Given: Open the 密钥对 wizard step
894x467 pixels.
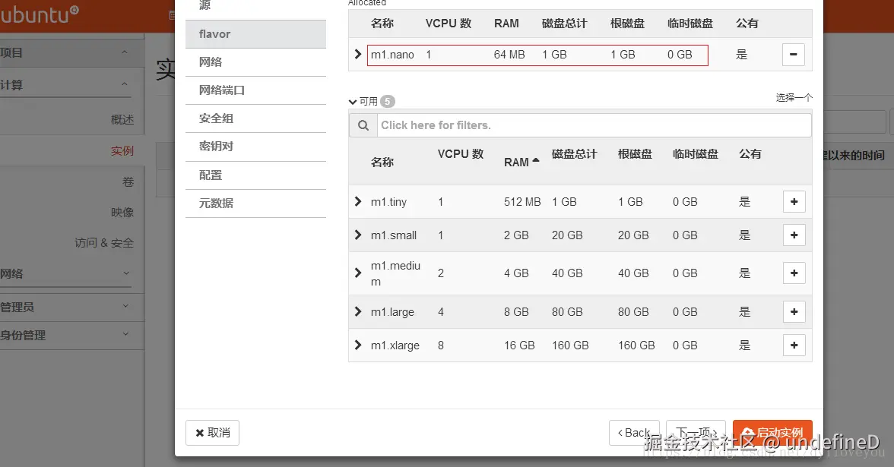Looking at the screenshot, I should [255, 147].
